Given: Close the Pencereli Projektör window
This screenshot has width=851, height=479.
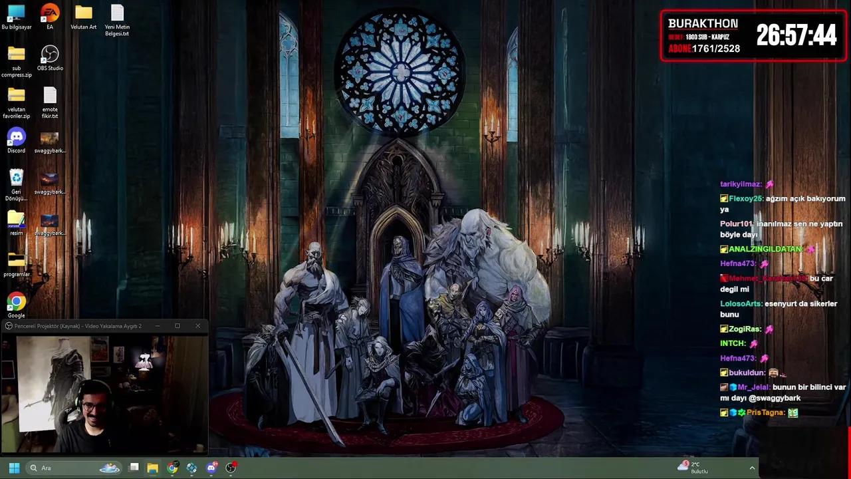Looking at the screenshot, I should (x=197, y=326).
